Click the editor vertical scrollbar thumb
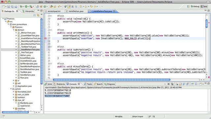 [x=207, y=23]
